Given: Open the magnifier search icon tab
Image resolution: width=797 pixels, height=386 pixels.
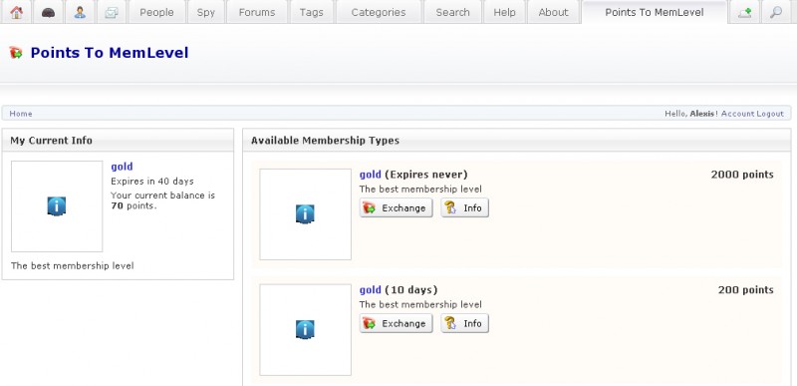Looking at the screenshot, I should pos(776,12).
